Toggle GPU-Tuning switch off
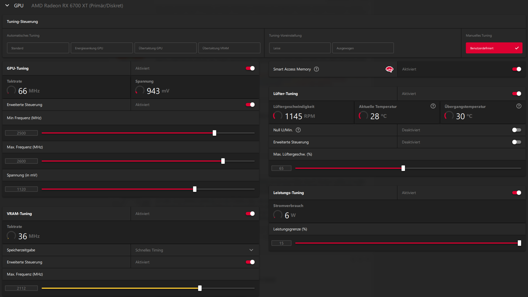The height and width of the screenshot is (297, 528). coord(250,68)
